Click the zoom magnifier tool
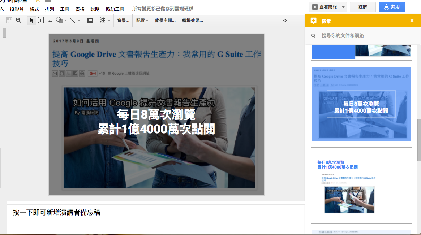Image resolution: width=421 pixels, height=235 pixels. (18, 20)
